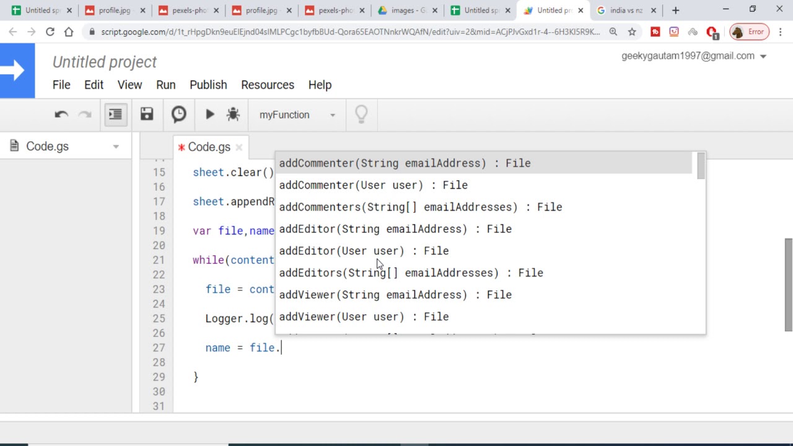Rename the Untitled project title
793x446 pixels.
coord(104,62)
